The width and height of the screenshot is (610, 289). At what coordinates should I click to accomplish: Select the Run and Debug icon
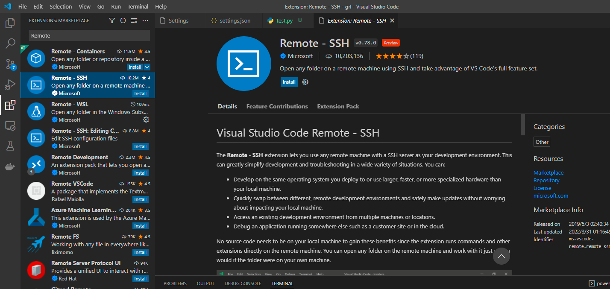tap(10, 85)
